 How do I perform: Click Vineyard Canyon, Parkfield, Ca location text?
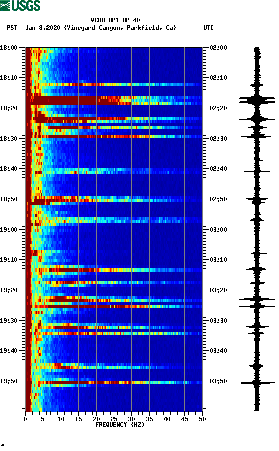pos(120,28)
